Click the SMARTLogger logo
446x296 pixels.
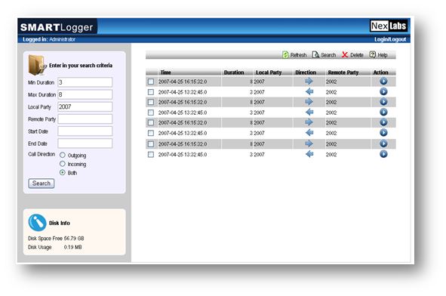pyautogui.click(x=57, y=27)
